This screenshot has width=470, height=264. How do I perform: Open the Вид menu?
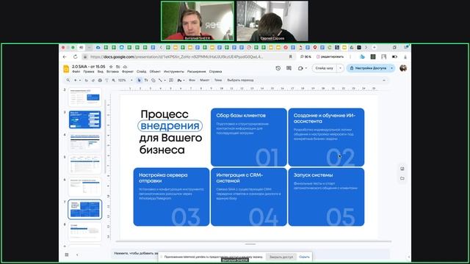[101, 72]
